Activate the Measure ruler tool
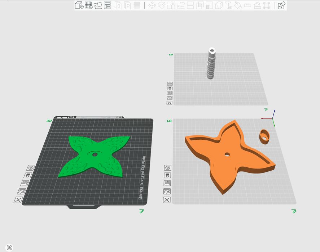 [x=247, y=5]
